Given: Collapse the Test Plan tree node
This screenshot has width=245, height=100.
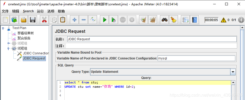Looking at the screenshot, I should 3,28.
